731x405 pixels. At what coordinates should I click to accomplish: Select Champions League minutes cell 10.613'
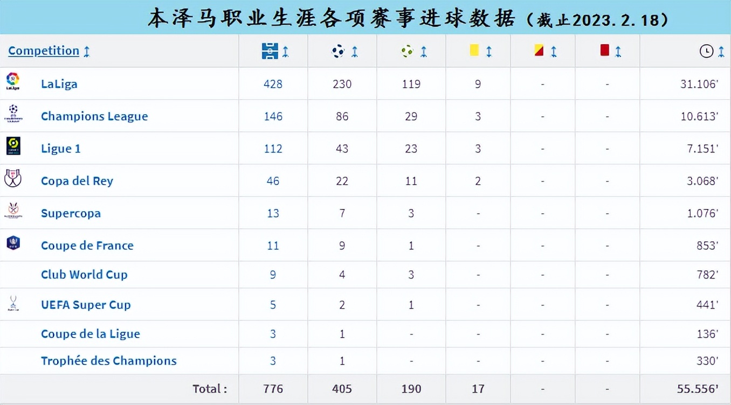685,116
